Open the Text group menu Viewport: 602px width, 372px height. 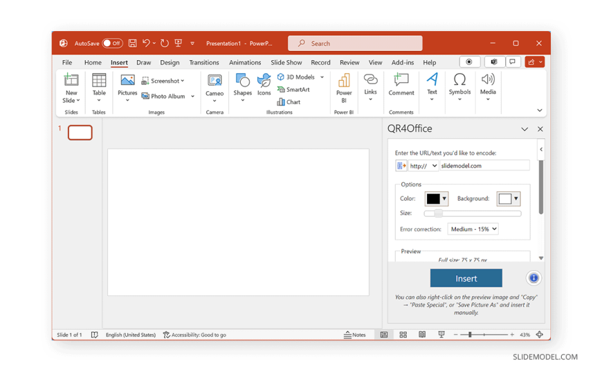pos(432,88)
